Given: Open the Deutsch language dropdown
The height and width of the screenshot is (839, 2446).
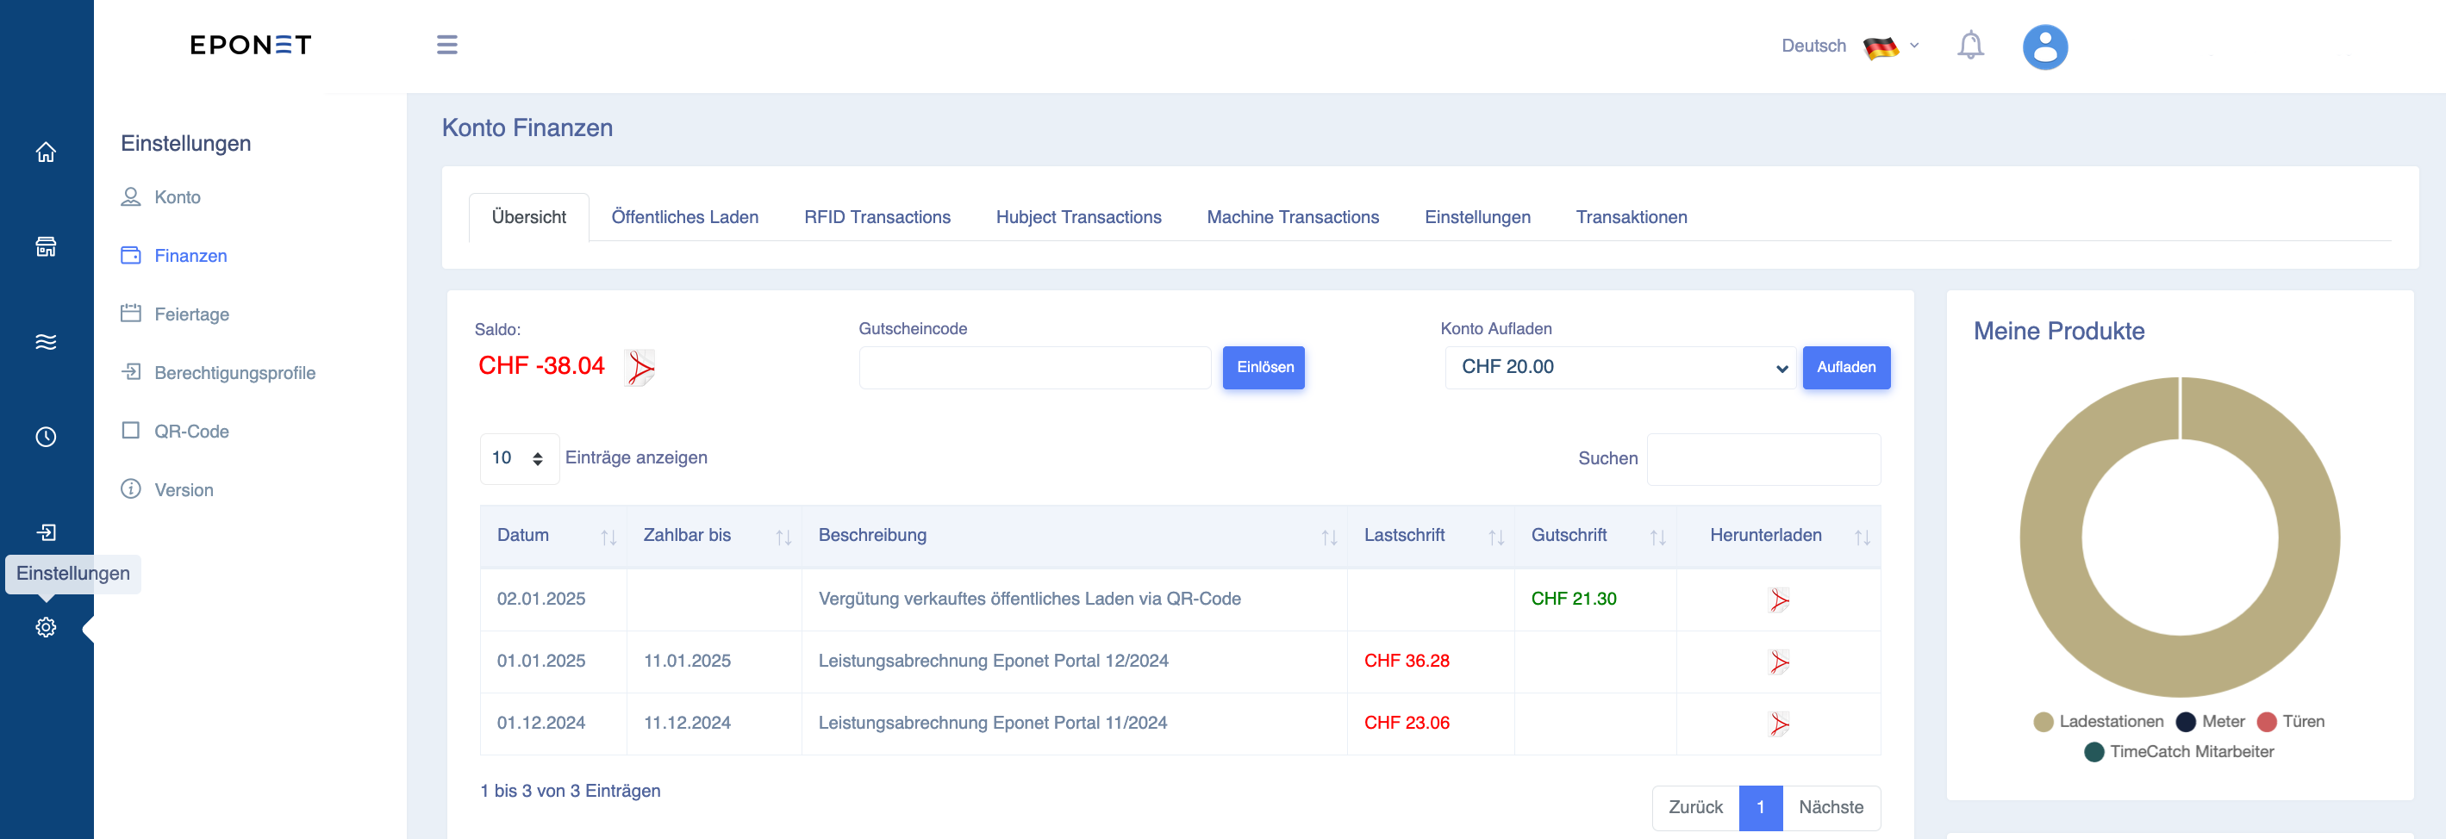Looking at the screenshot, I should [x=1850, y=46].
